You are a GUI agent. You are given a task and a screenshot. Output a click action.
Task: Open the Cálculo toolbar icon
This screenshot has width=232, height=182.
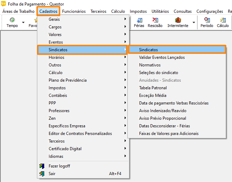tap(223, 20)
